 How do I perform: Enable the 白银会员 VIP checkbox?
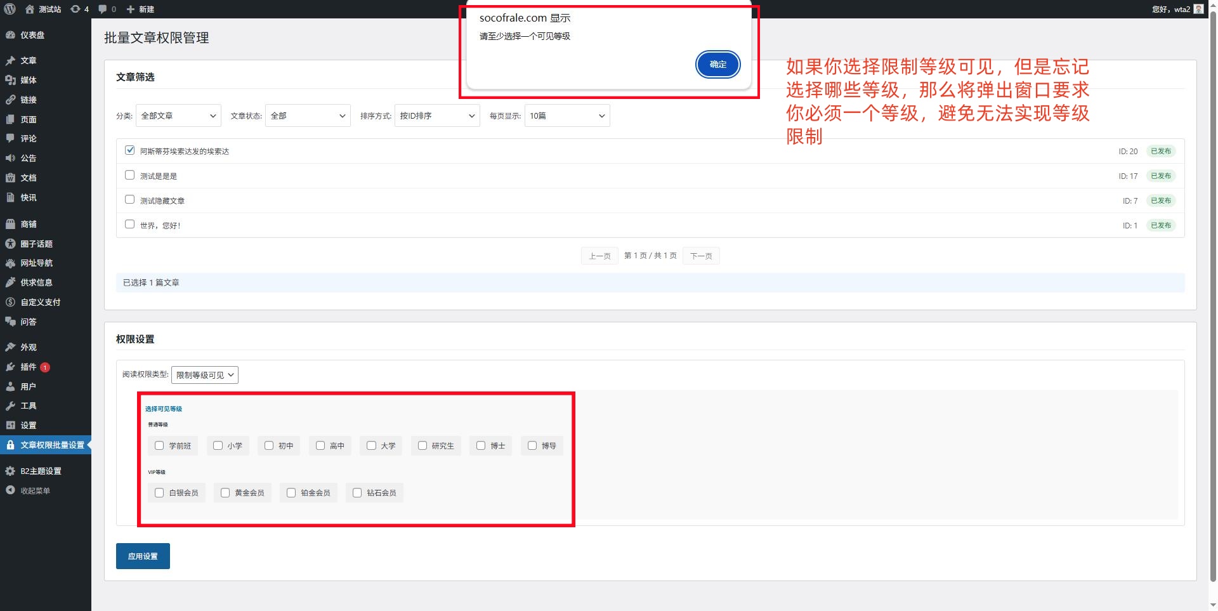(x=159, y=492)
